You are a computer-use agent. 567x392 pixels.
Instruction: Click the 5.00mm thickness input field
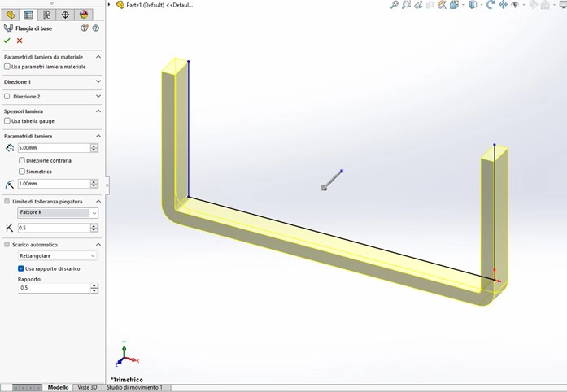click(53, 148)
